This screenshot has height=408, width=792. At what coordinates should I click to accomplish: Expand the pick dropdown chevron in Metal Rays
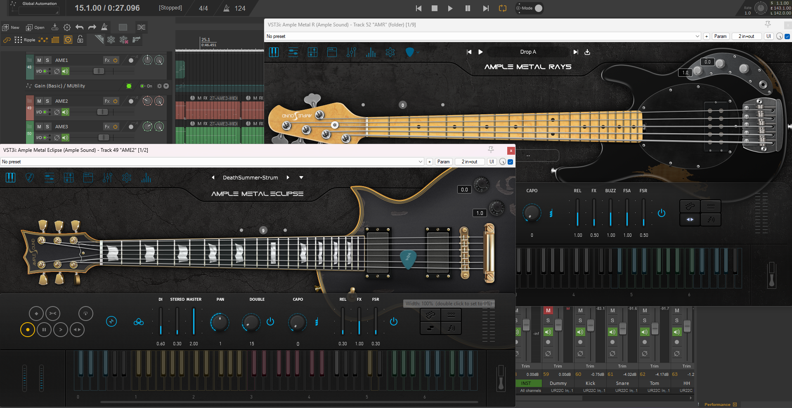(418, 52)
